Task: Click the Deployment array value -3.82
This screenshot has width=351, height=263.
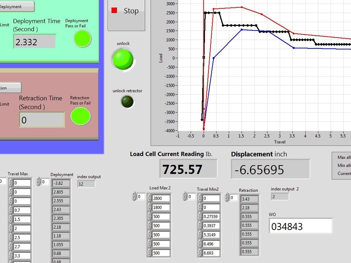Action: 61,183
